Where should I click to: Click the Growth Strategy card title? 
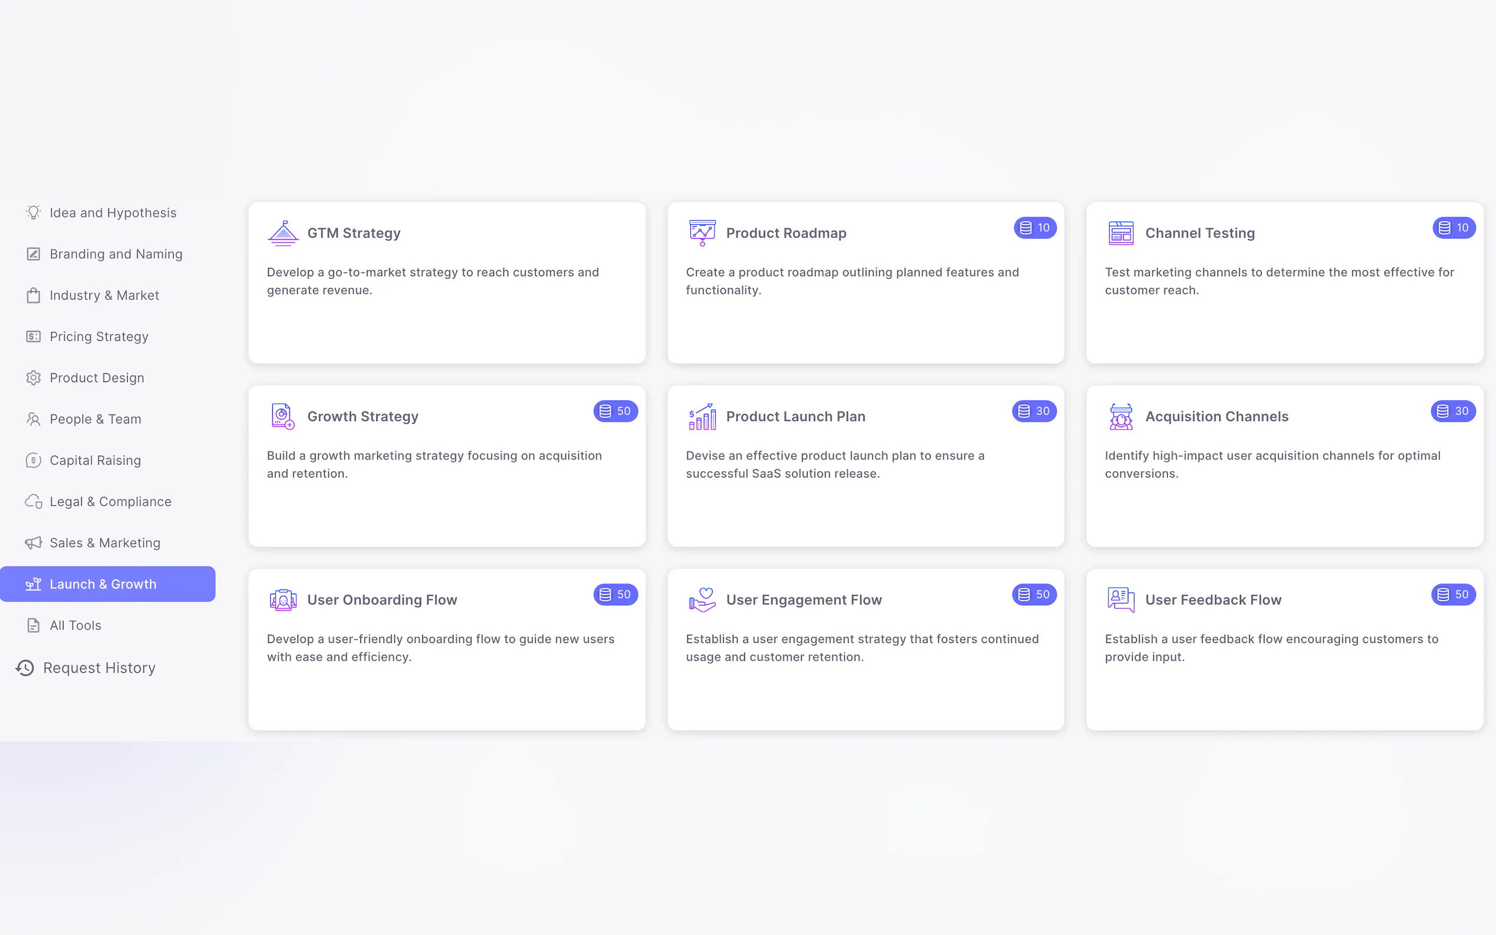coord(362,416)
